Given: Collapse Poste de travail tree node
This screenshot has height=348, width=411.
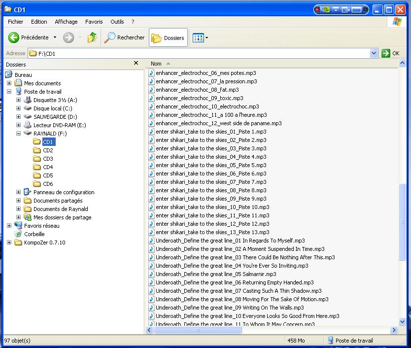Looking at the screenshot, I should (9, 92).
